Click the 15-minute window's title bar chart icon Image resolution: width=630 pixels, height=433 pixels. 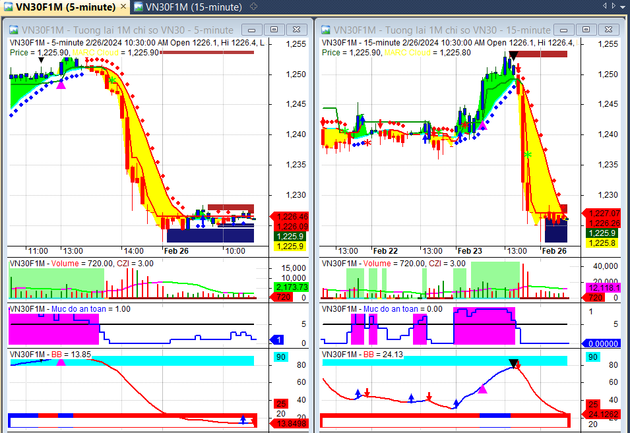coord(326,30)
